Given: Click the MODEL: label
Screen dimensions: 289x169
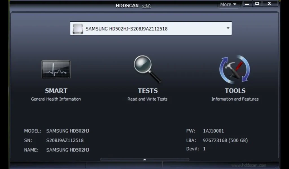Looking at the screenshot, I should [33, 131].
